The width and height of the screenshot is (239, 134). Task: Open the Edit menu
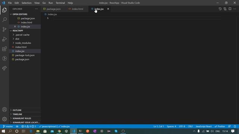point(16,3)
